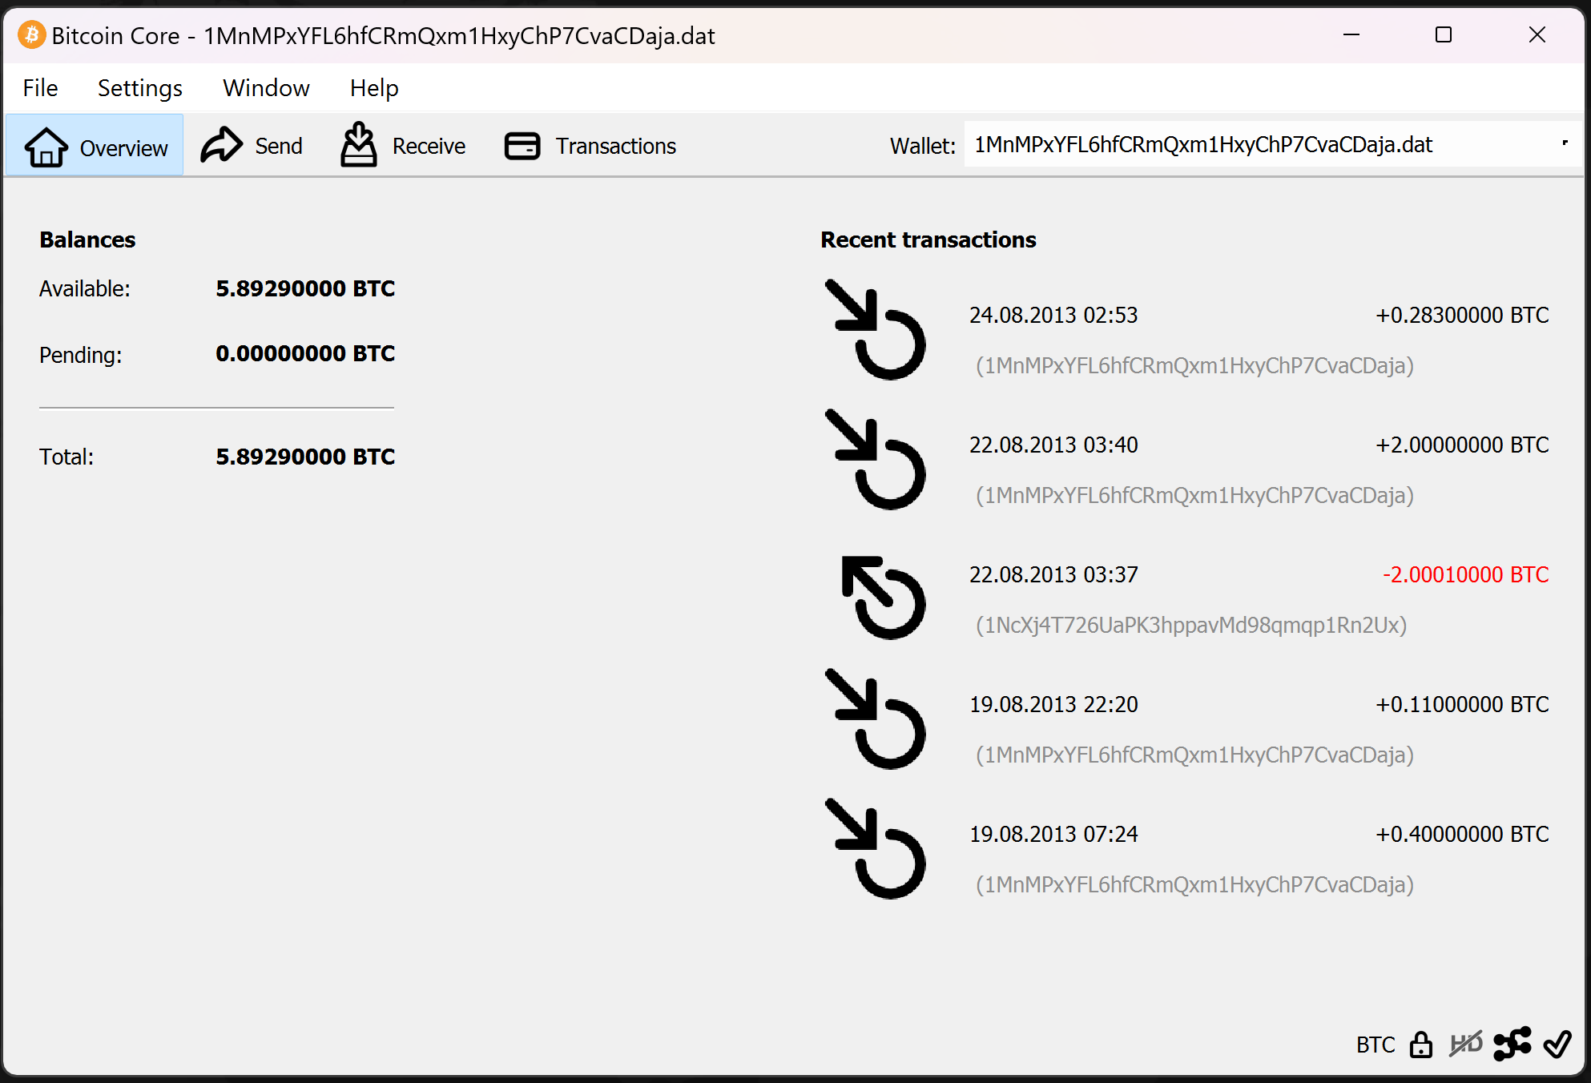Select the Overview home tab
The image size is (1591, 1083).
(95, 147)
